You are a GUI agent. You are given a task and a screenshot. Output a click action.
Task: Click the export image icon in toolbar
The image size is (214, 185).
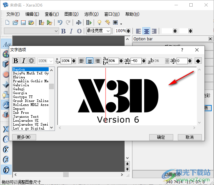31,23
